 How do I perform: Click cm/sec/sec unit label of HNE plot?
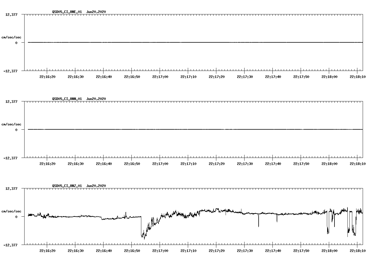[x=11, y=37]
